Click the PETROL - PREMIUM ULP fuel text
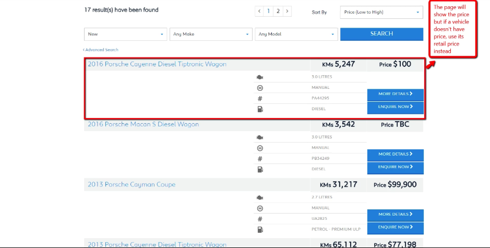 pos(336,229)
